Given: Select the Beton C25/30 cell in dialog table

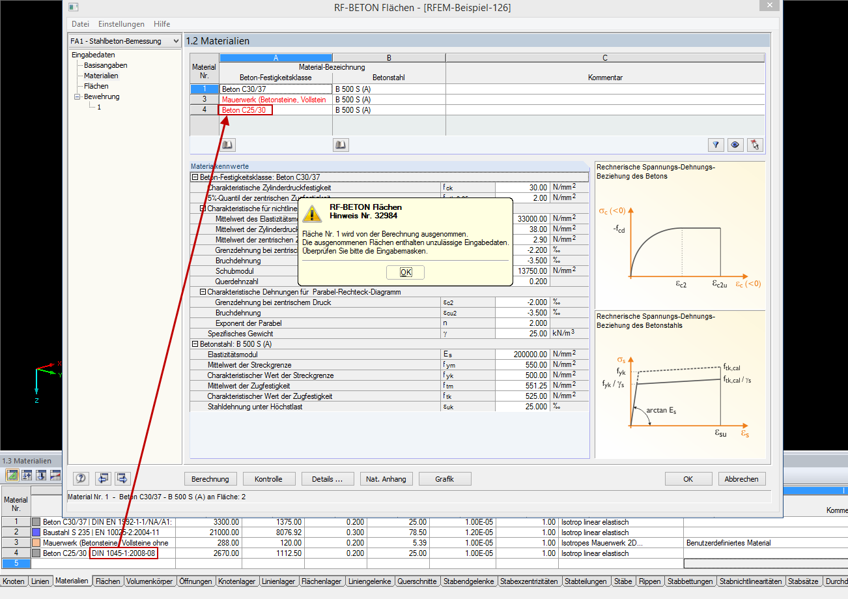Looking at the screenshot, I should click(x=276, y=110).
